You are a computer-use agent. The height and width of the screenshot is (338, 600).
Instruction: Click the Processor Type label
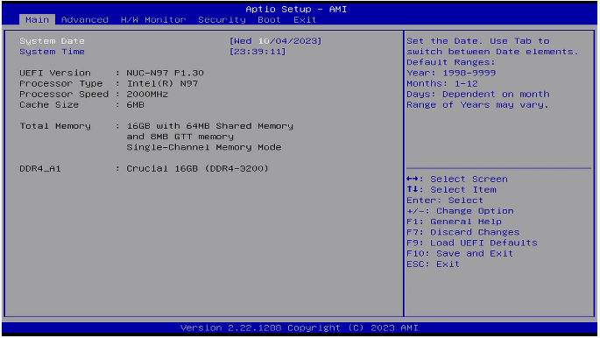(x=61, y=83)
